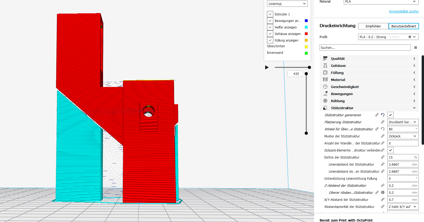The image size is (424, 222).
Task: Click link icon beside 'Anzahl der Wandlinien'
Action: click(x=383, y=143)
